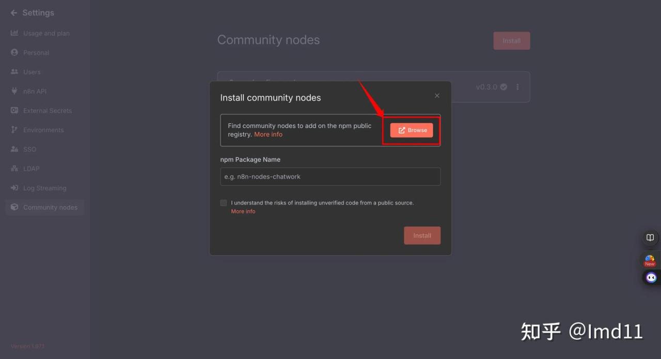Go to Personal settings
The height and width of the screenshot is (359, 661).
click(x=36, y=53)
